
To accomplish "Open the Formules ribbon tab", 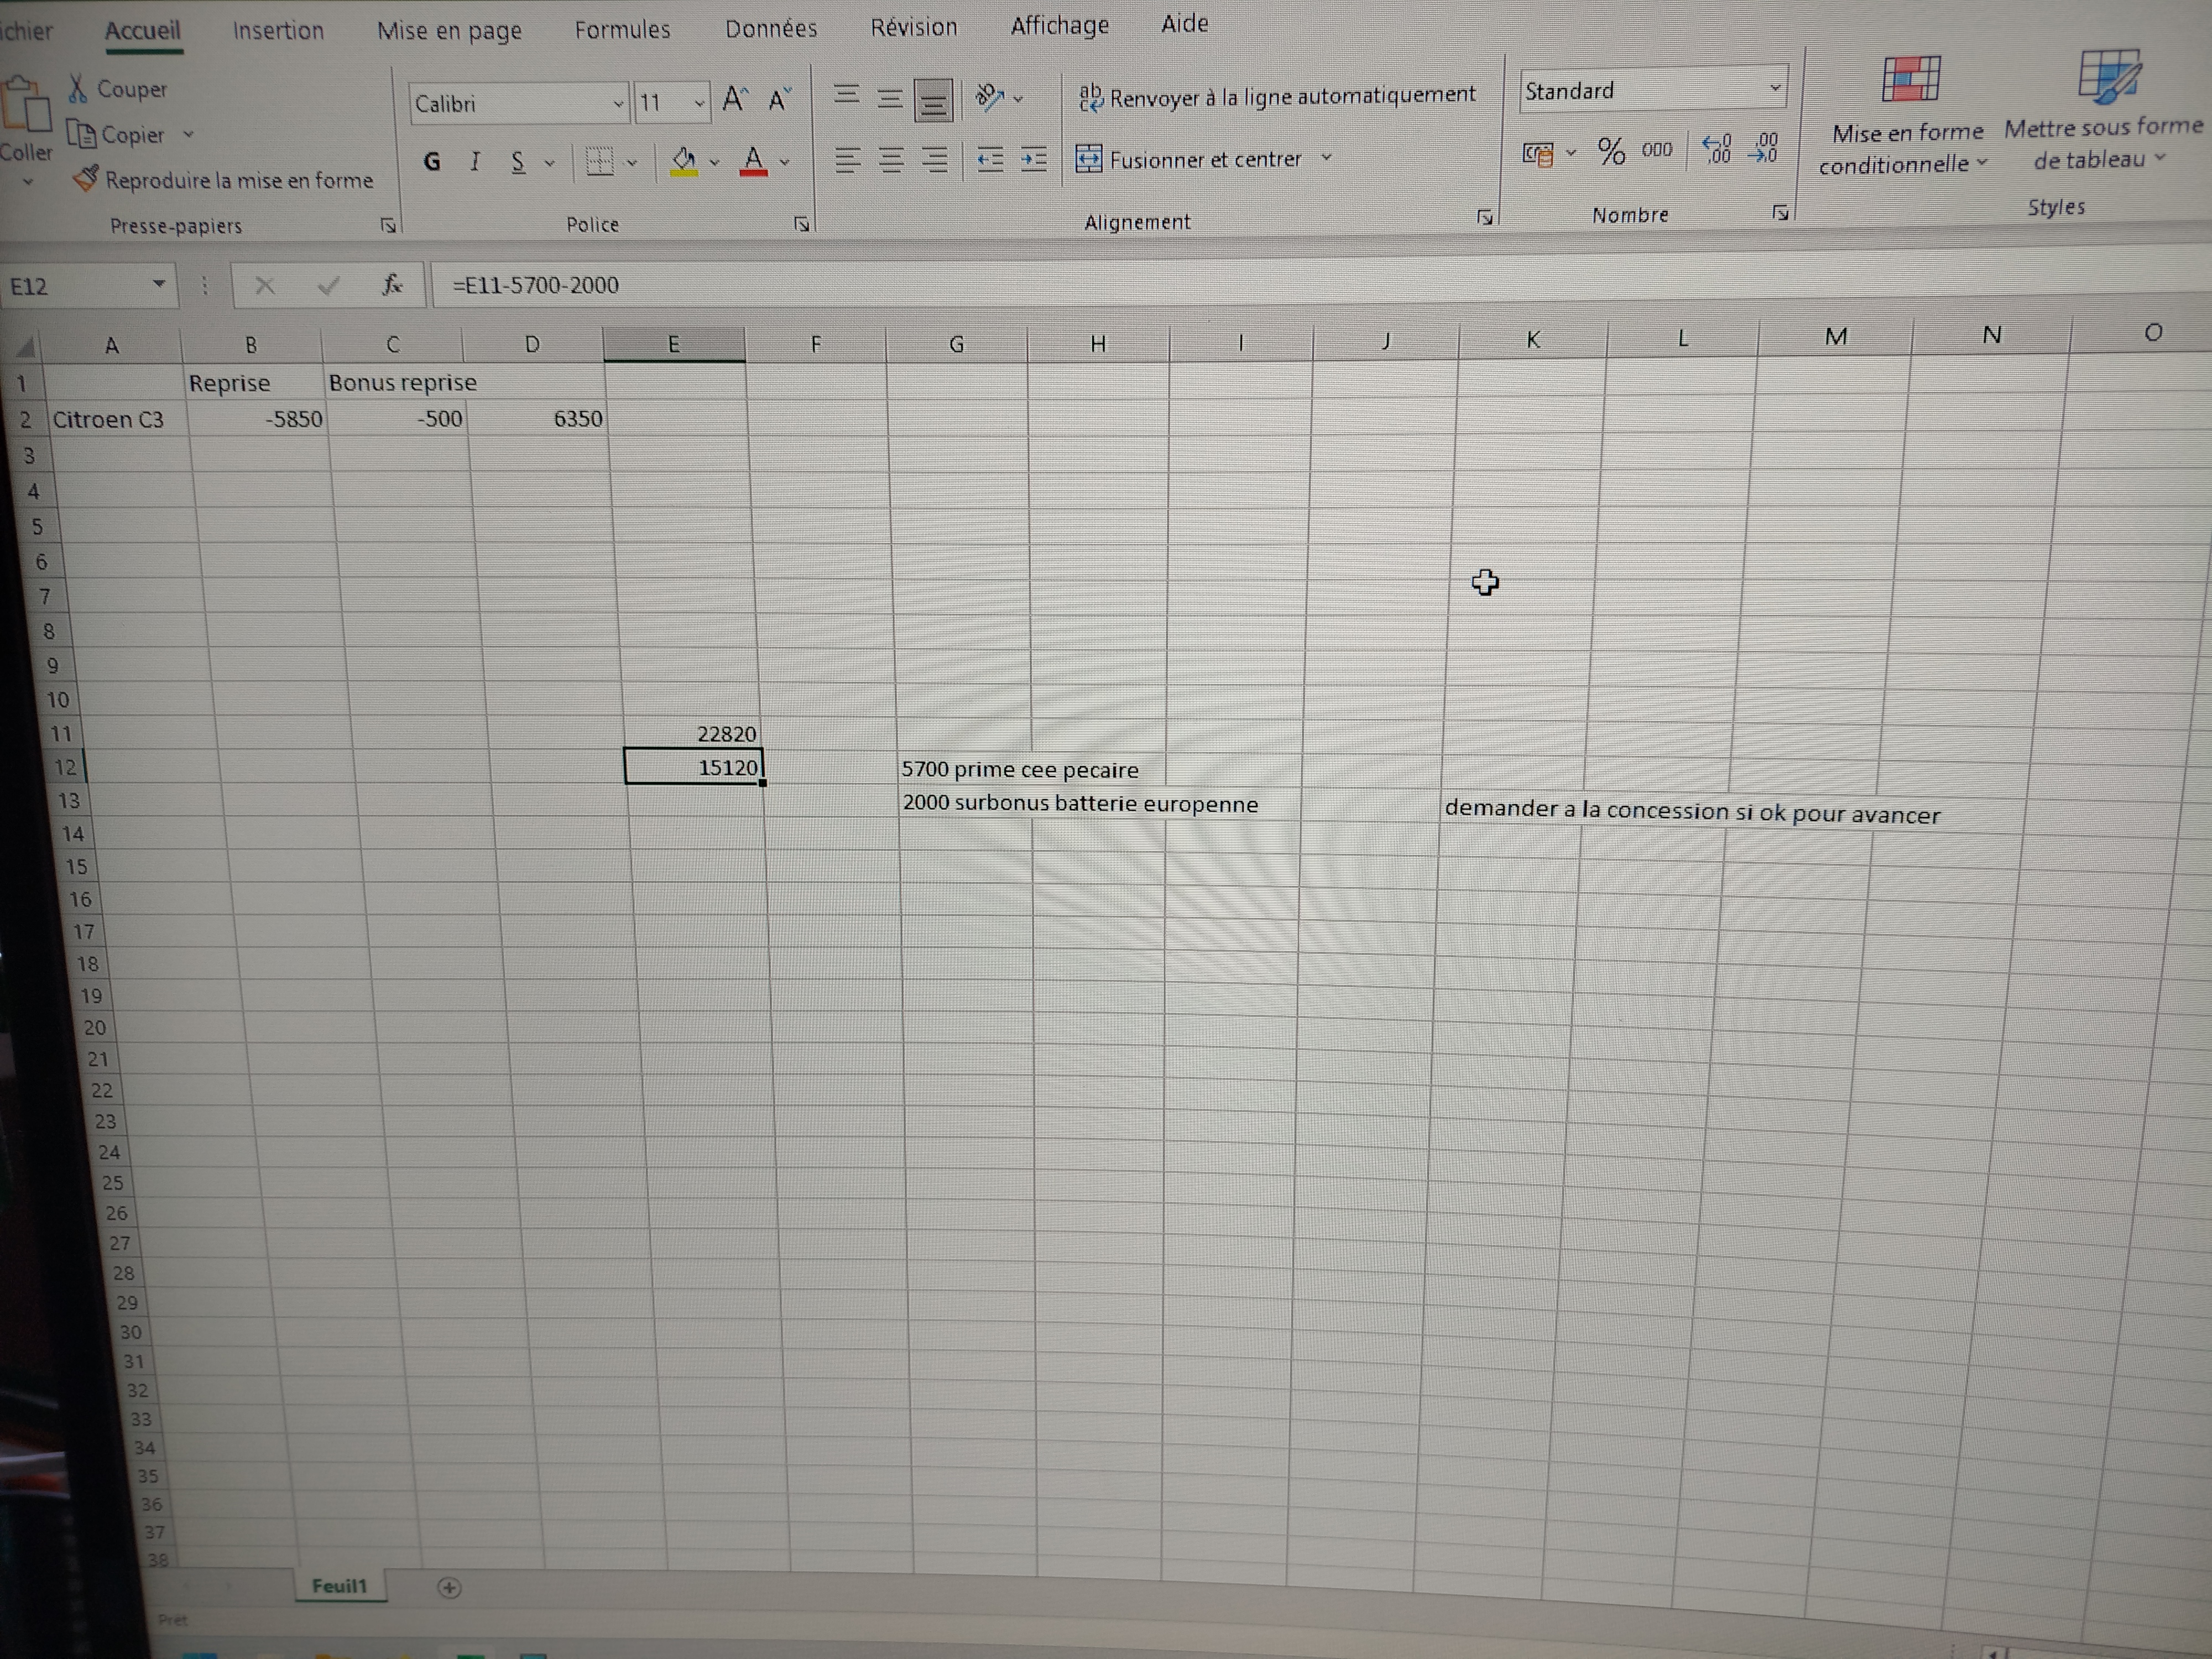I will 622,30.
